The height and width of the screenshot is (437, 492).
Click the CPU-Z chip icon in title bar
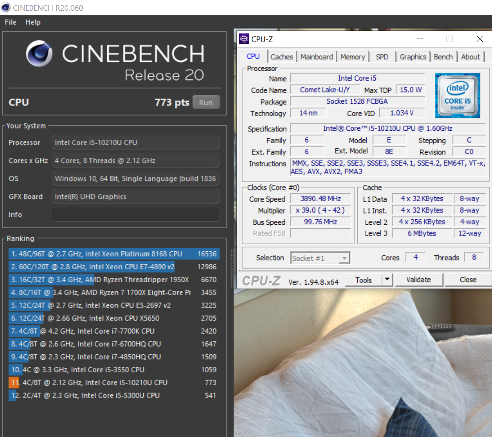(x=244, y=39)
